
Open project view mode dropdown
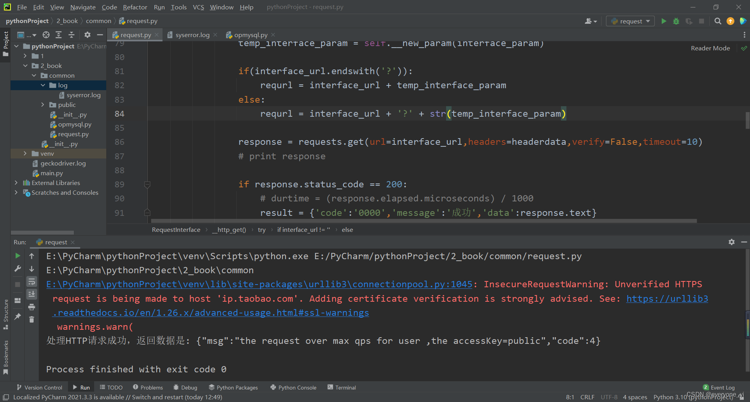[27, 35]
